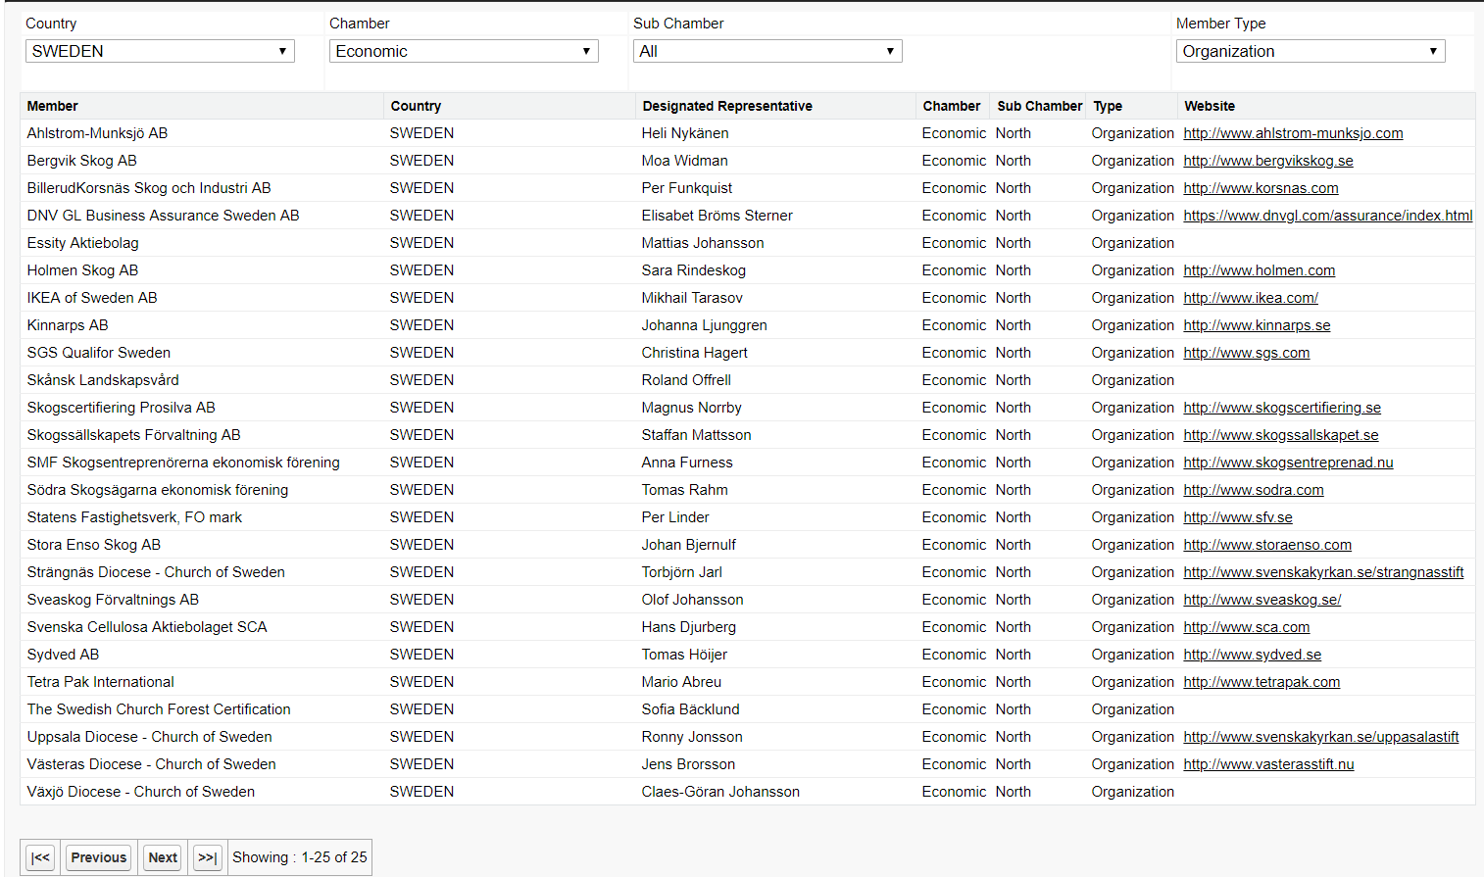Click the Sub Chamber column header

(x=1040, y=106)
